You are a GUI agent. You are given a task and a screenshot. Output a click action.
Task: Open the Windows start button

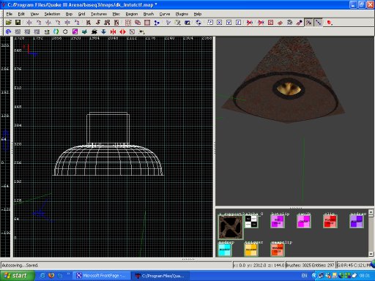pos(17,276)
